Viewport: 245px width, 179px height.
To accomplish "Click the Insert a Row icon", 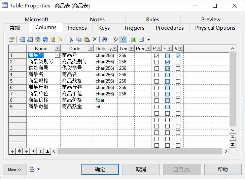I will [x=22, y=39].
